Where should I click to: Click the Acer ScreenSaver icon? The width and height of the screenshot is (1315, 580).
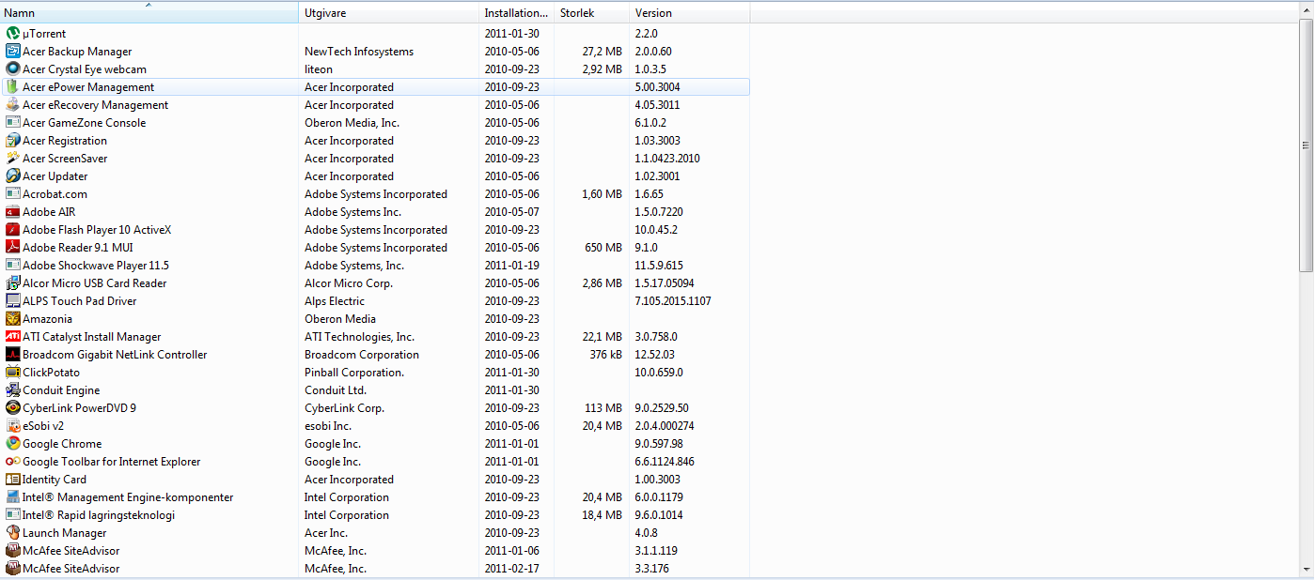click(x=13, y=159)
